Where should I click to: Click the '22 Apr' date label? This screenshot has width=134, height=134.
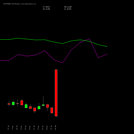25,127
